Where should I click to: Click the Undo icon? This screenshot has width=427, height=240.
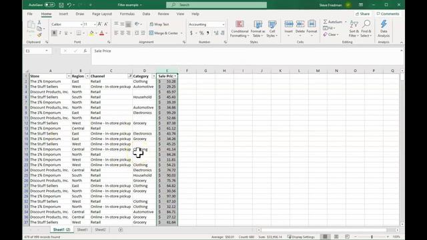[x=69, y=5]
